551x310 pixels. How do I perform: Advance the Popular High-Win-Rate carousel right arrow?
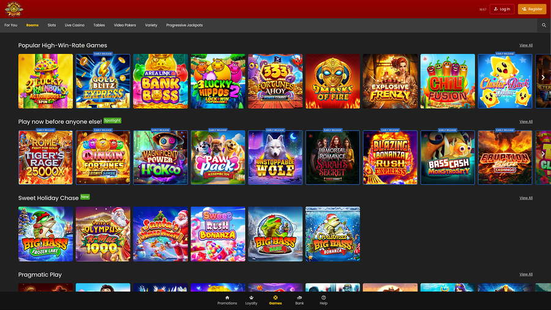[x=543, y=78]
